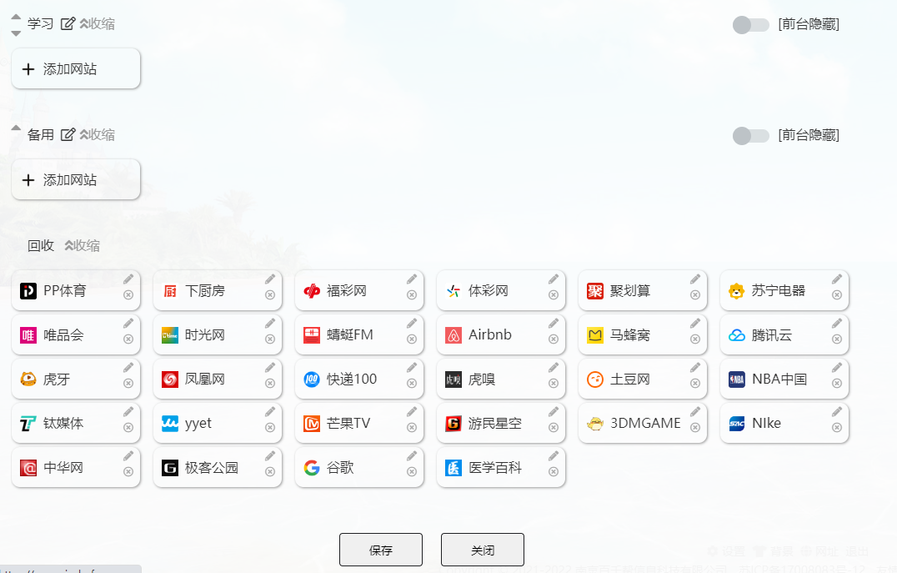Viewport: 897px width, 573px height.
Task: Click the 保存 button
Action: (381, 550)
